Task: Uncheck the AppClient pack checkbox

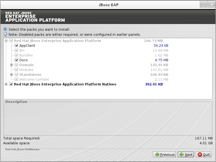Action: point(16,46)
